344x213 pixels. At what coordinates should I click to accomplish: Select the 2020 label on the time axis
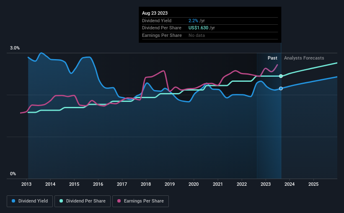(x=194, y=184)
